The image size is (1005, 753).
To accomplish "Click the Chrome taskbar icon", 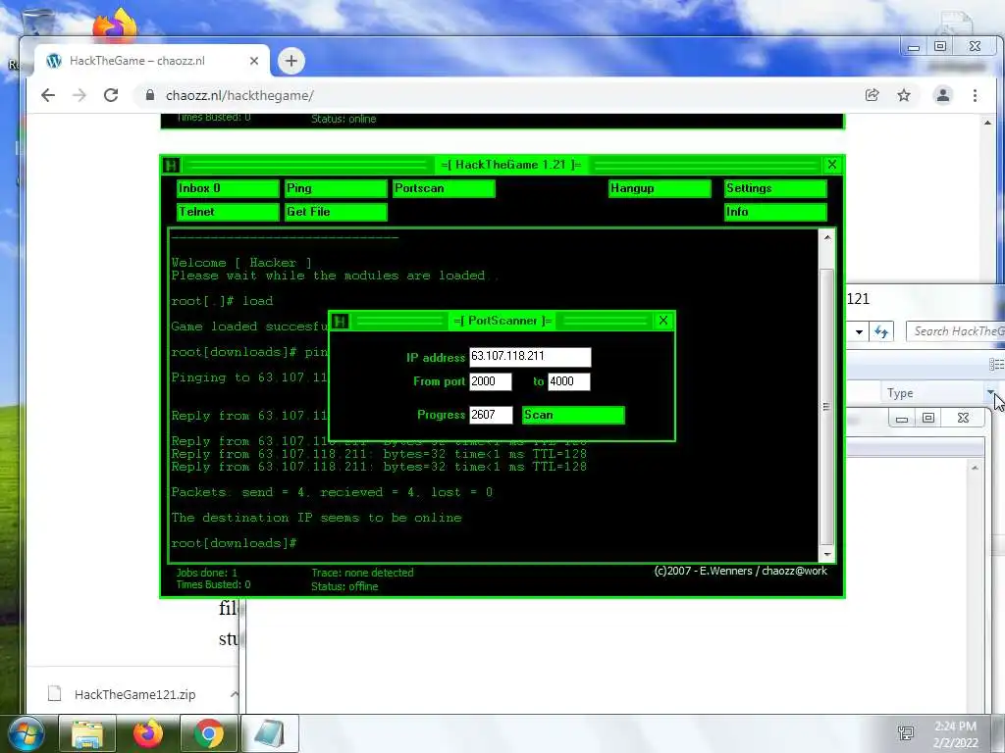I will [209, 733].
